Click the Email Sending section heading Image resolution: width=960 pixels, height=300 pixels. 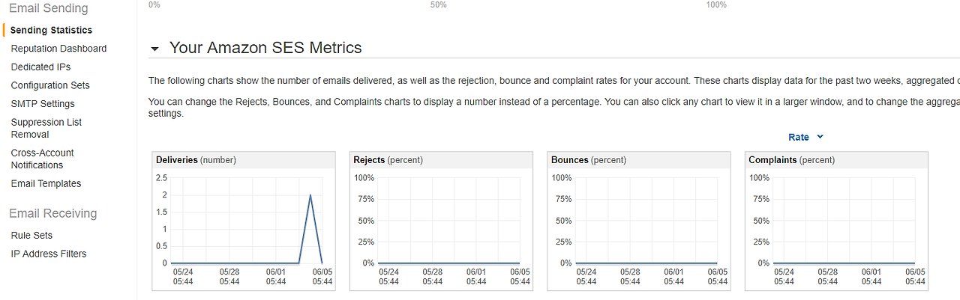click(x=48, y=8)
